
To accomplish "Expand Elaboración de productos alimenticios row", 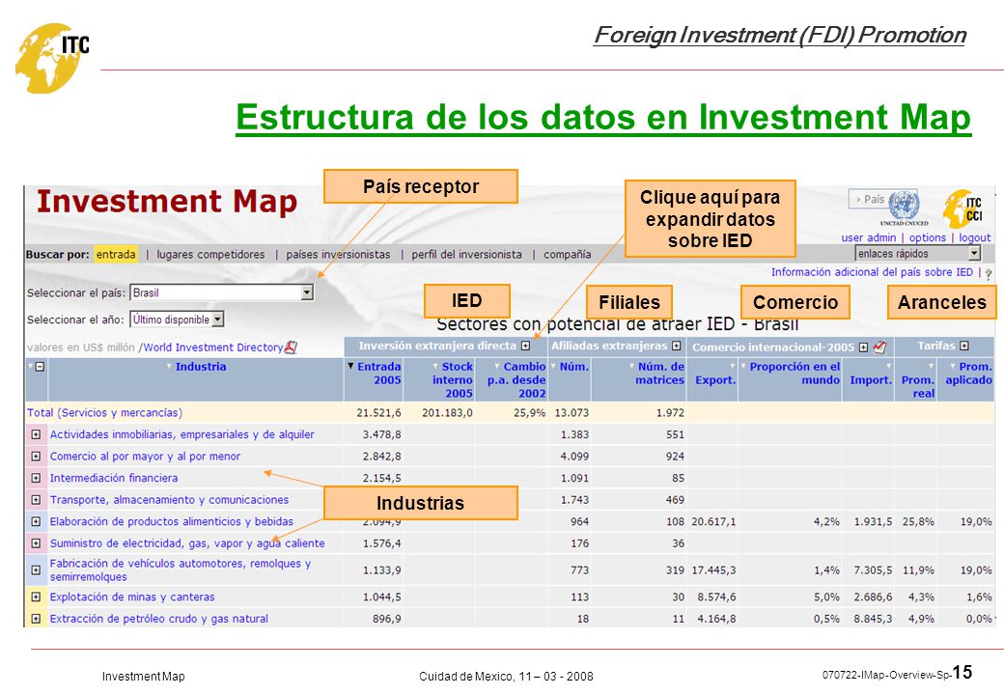I will [36, 521].
